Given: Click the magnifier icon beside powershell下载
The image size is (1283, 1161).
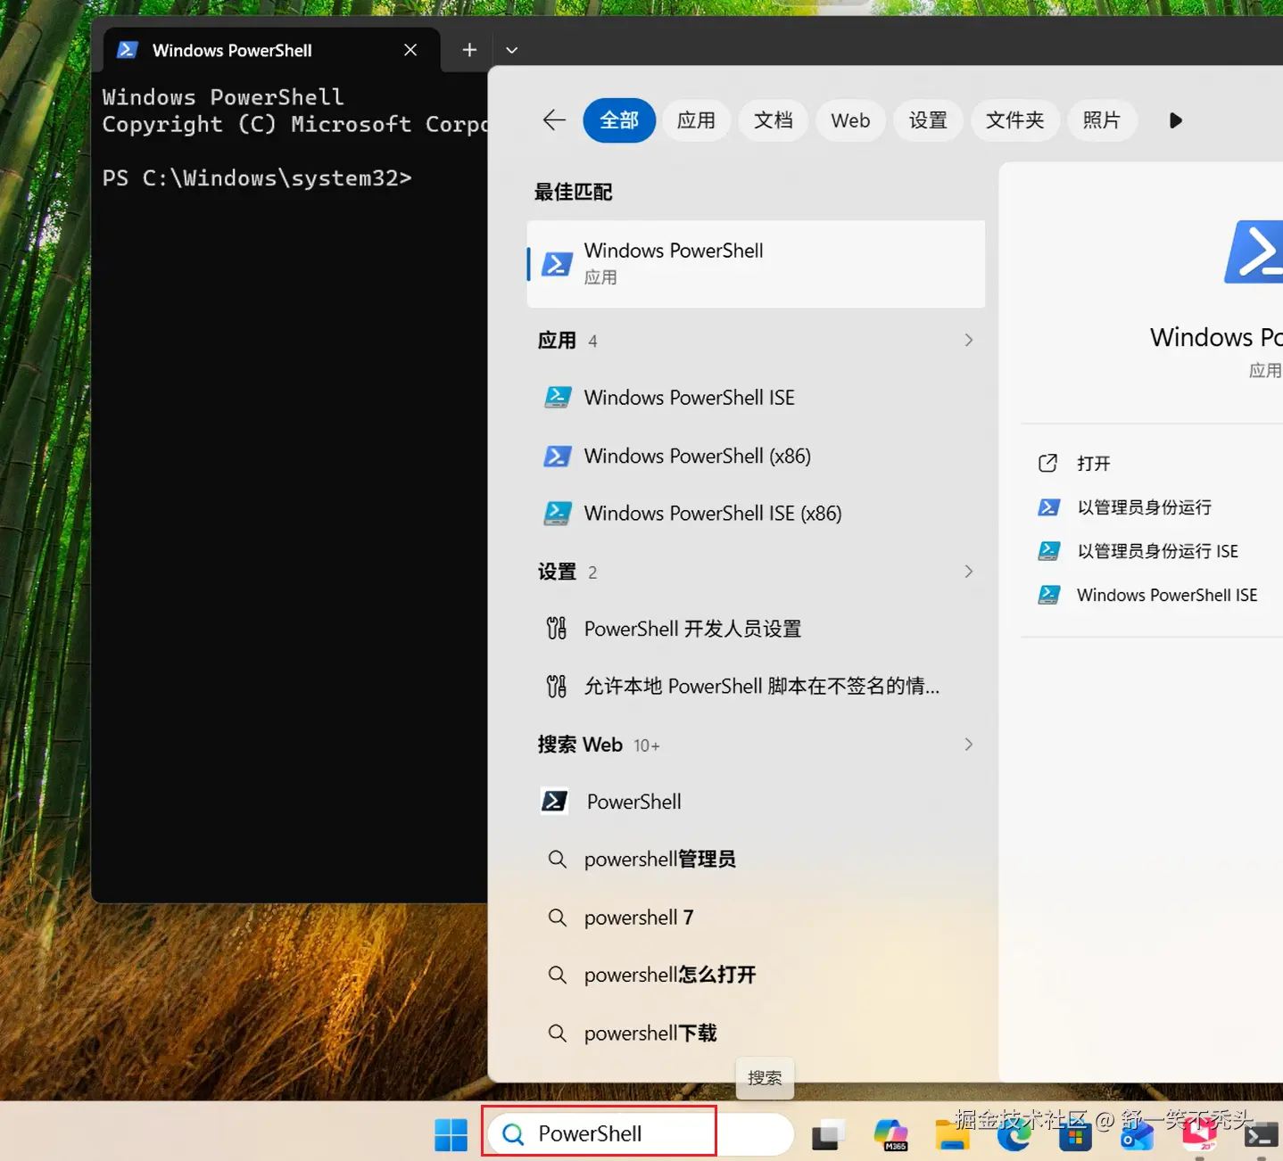Looking at the screenshot, I should click(x=557, y=1033).
